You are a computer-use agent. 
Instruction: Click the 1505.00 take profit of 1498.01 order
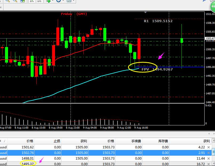point(81,159)
